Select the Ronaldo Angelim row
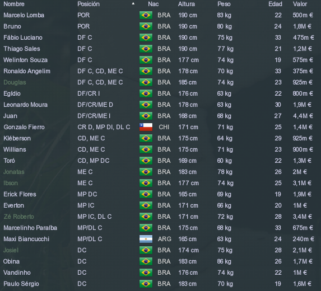This screenshot has width=321, height=291. point(160,71)
